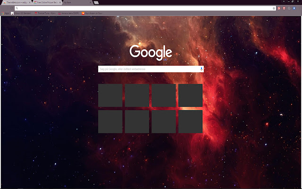Reload the page with the refresh icon
The height and width of the screenshot is (189, 302).
pos(12,9)
